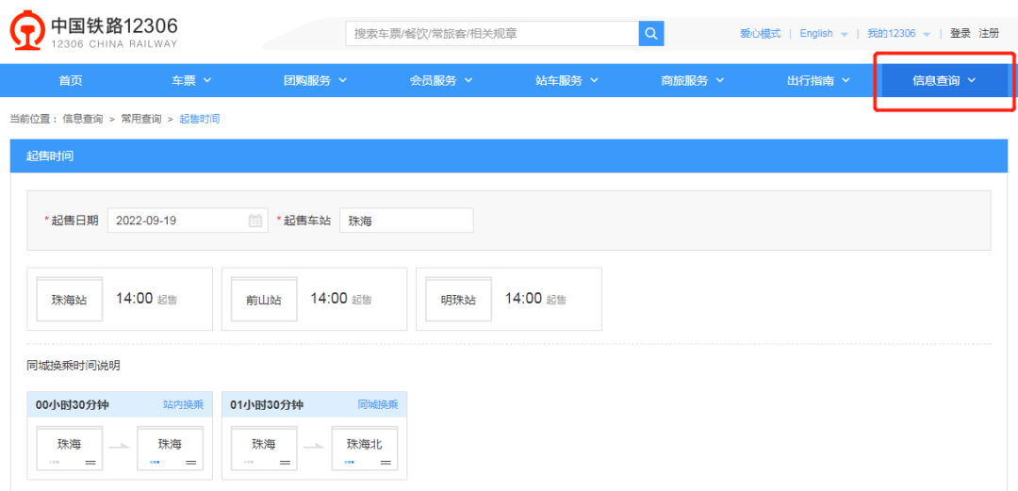Click the 珠海站 station card icon

[69, 299]
